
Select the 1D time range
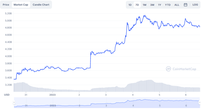pyautogui.click(x=130, y=5)
